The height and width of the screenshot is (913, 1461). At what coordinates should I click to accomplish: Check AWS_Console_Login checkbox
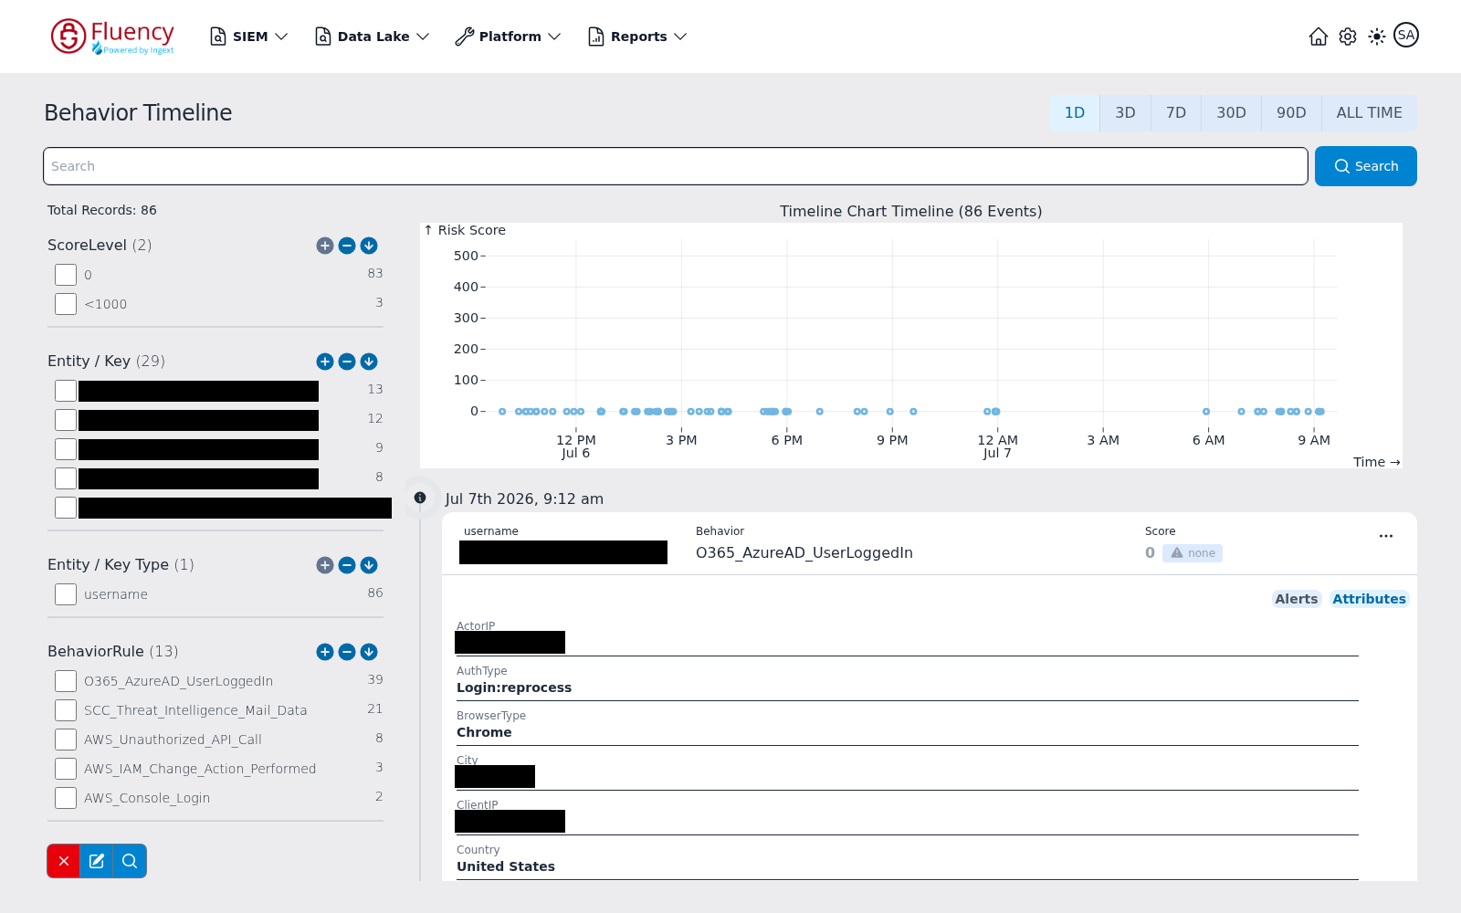(x=66, y=798)
